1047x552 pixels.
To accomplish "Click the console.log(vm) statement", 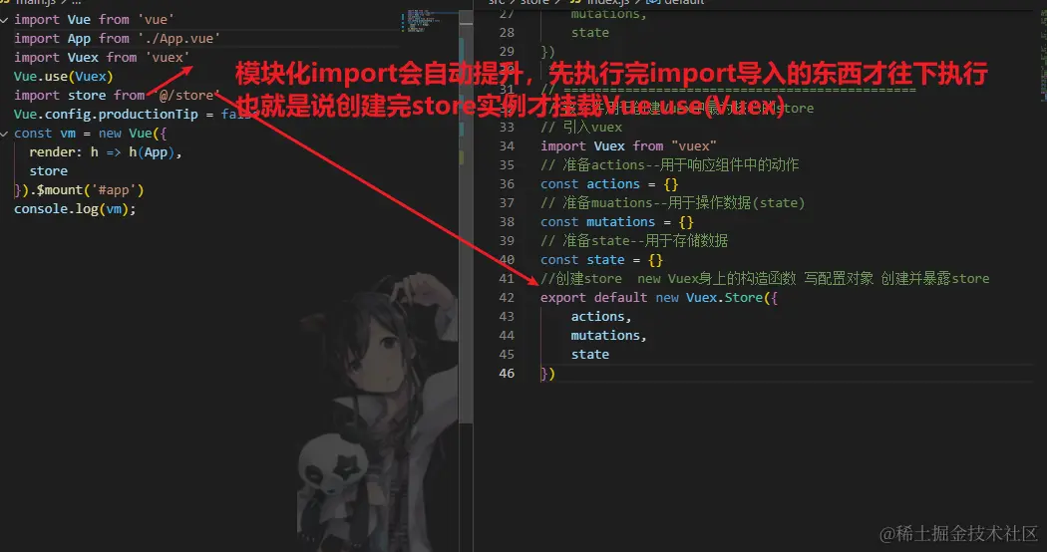I will click(x=75, y=209).
